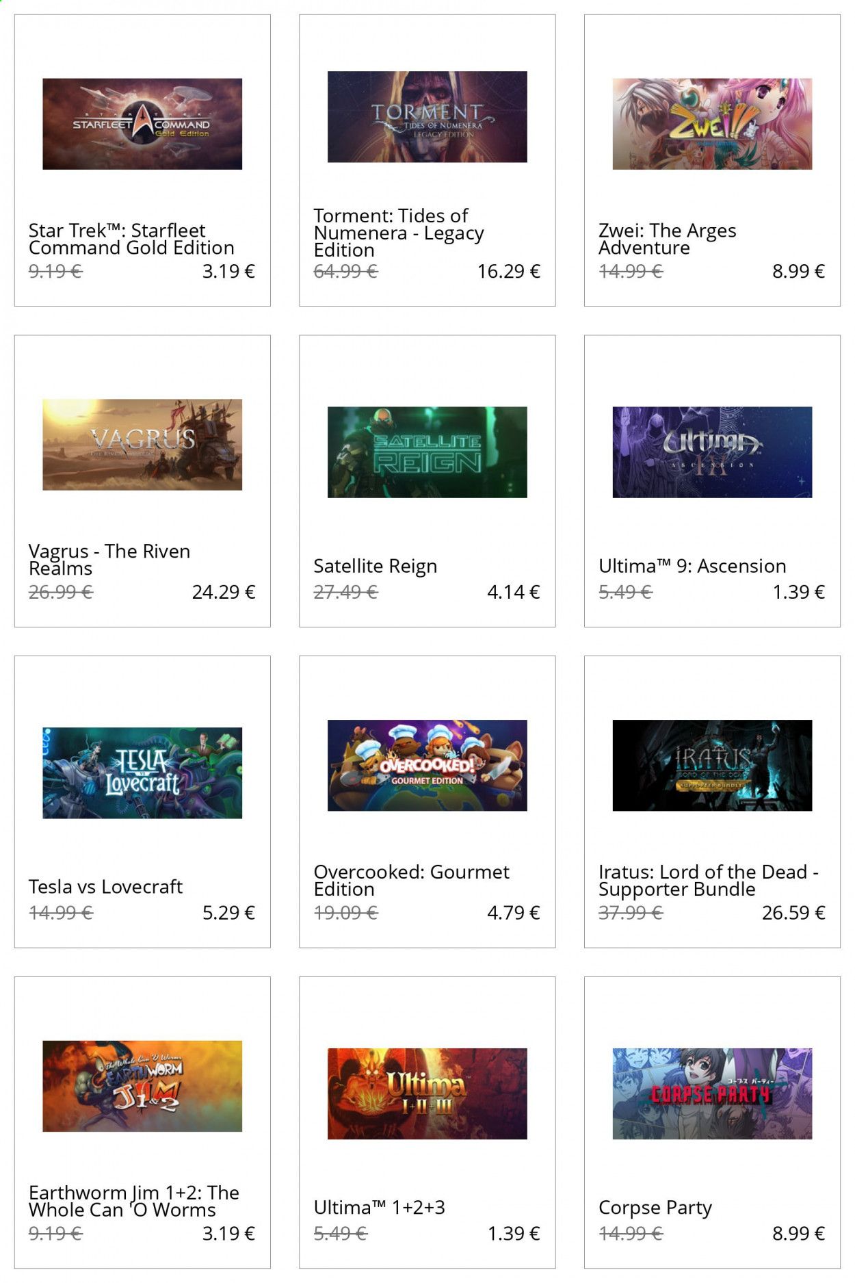Click the 'Tesla vs Lovecraft' title text
855x1283 pixels.
pyautogui.click(x=105, y=887)
